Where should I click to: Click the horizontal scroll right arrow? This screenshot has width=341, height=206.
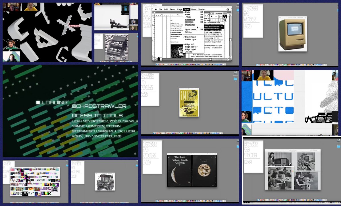click(x=228, y=59)
